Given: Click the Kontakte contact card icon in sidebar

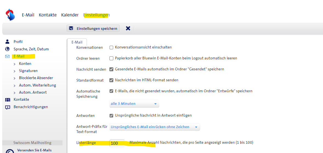Looking at the screenshot, I should [x=7, y=100].
